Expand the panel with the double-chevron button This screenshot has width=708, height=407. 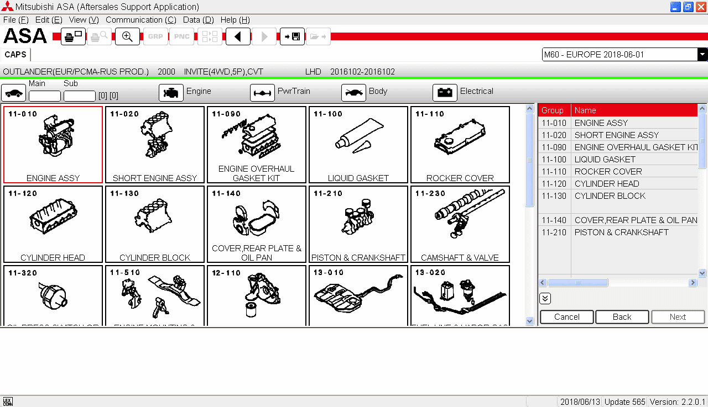coord(545,299)
